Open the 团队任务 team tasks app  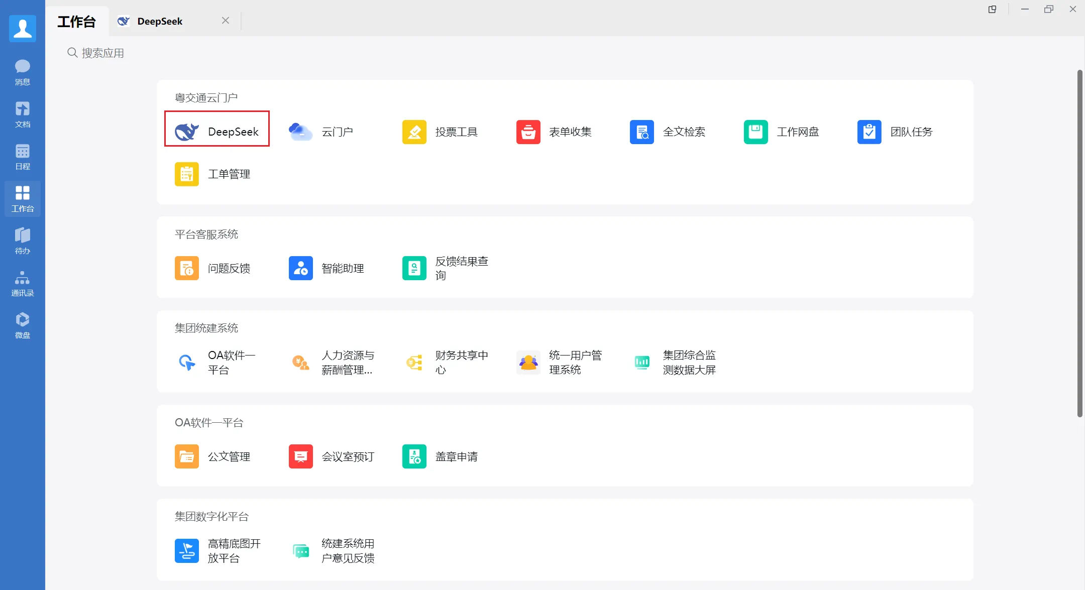click(895, 132)
